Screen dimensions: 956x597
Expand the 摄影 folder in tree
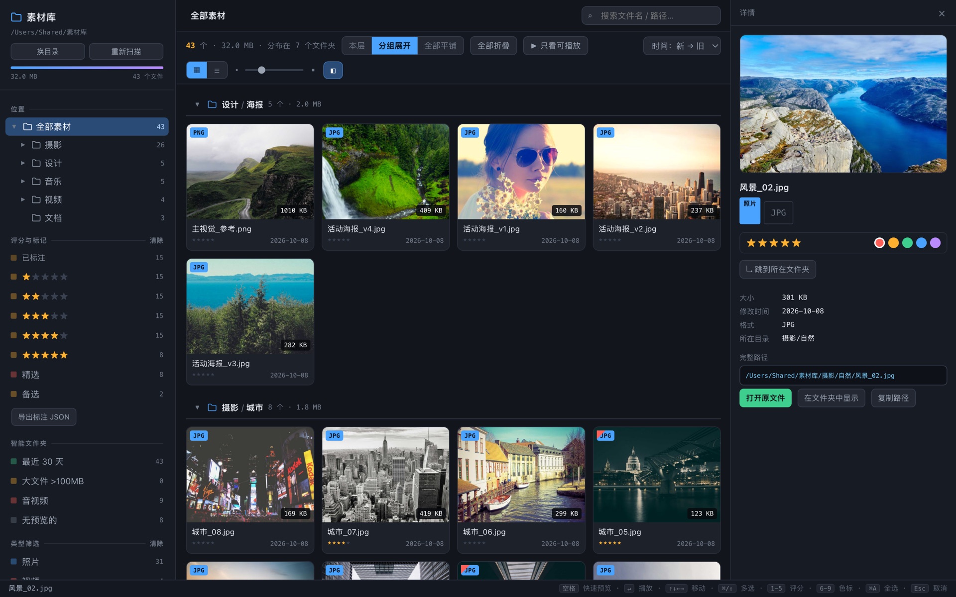click(22, 145)
